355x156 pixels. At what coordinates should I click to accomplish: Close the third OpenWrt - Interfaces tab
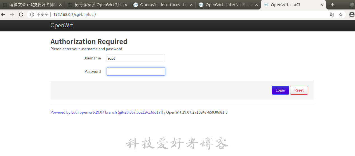coord(191,5)
